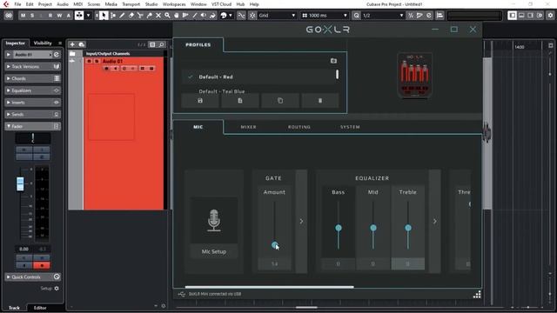Screen dimensions: 557x313
Task: Select the Range Selection tool
Action: 113,16
